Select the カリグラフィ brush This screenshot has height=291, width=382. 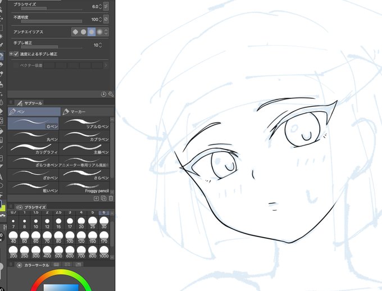(33, 149)
